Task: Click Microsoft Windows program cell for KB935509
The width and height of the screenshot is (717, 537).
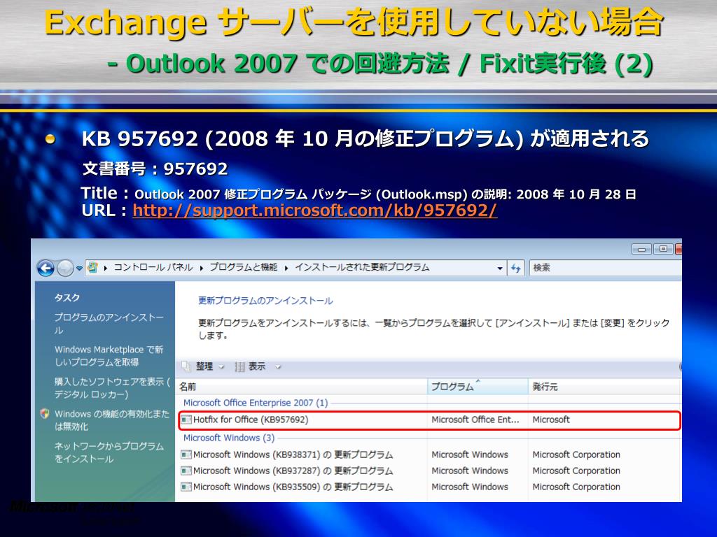Action: point(470,487)
